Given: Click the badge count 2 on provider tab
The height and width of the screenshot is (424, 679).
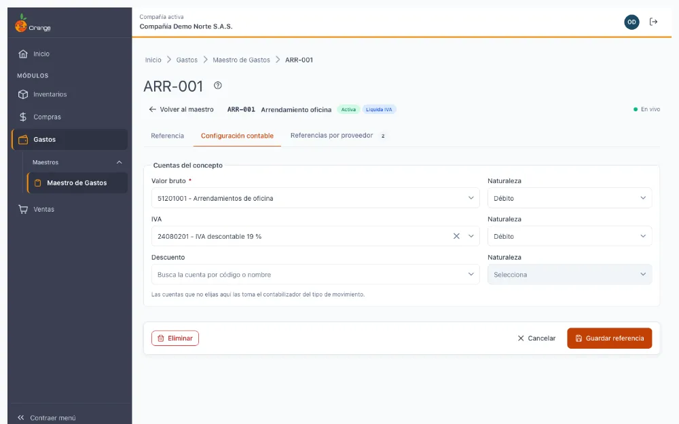Looking at the screenshot, I should (383, 136).
